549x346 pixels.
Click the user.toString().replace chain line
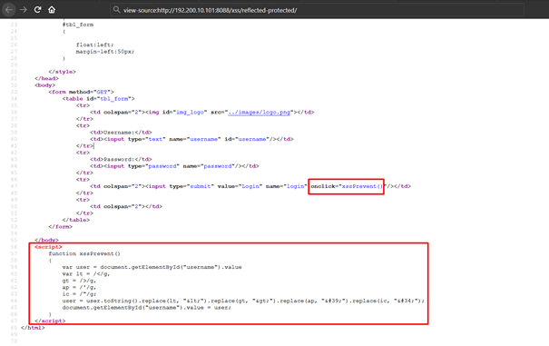click(243, 301)
